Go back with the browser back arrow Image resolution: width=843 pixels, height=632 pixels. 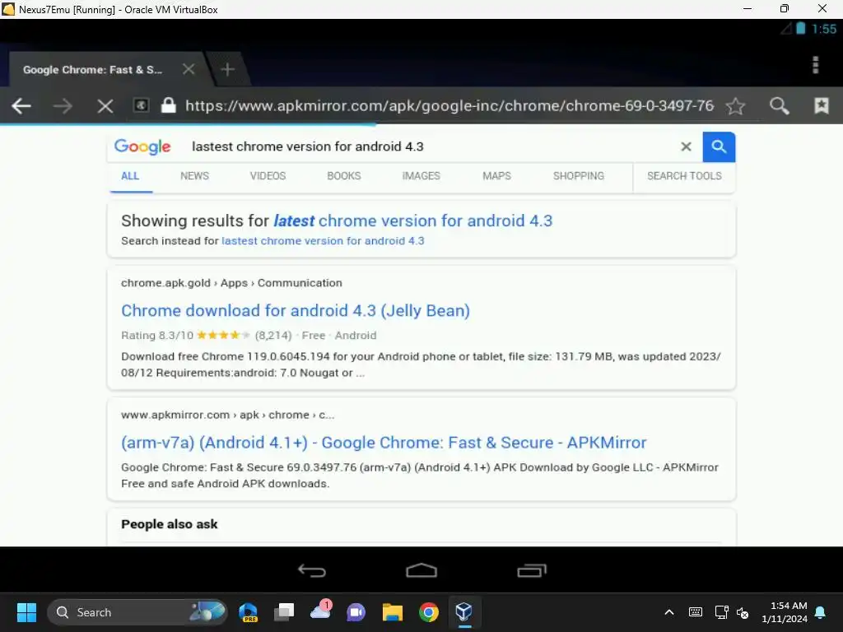[21, 106]
